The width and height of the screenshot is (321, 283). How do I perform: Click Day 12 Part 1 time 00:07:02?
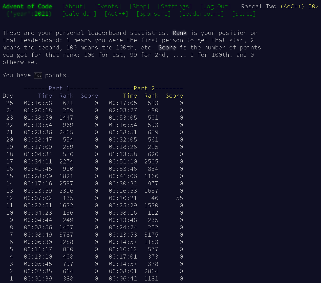(x=38, y=198)
